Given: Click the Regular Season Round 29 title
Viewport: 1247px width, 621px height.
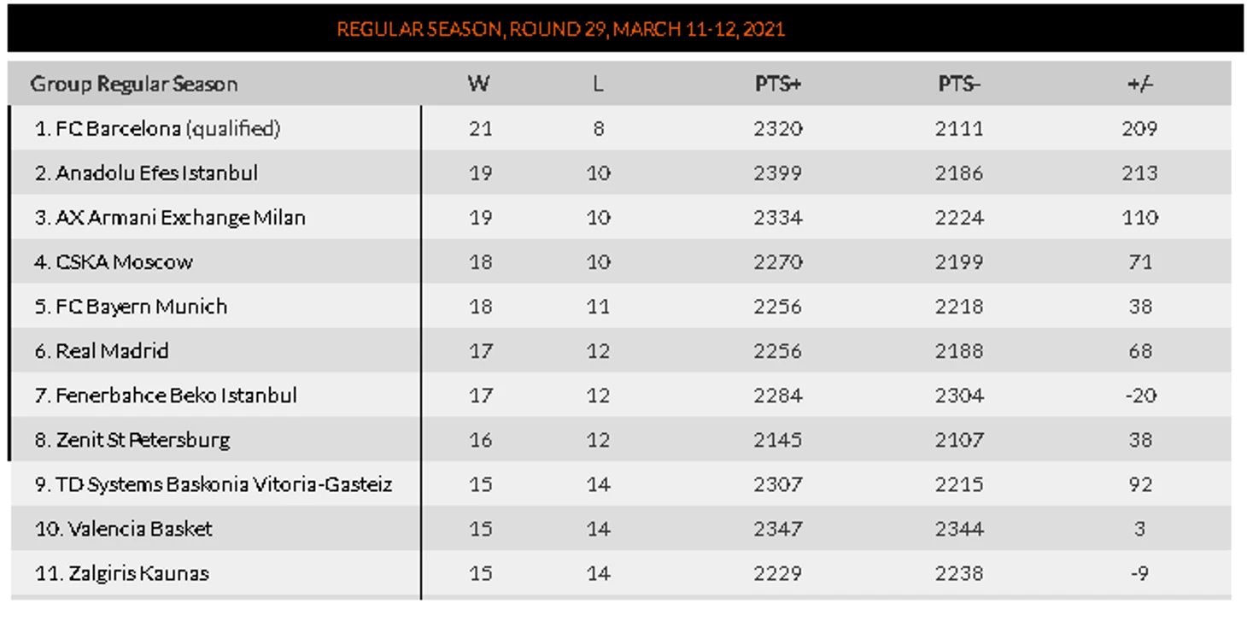Looking at the screenshot, I should click(561, 29).
